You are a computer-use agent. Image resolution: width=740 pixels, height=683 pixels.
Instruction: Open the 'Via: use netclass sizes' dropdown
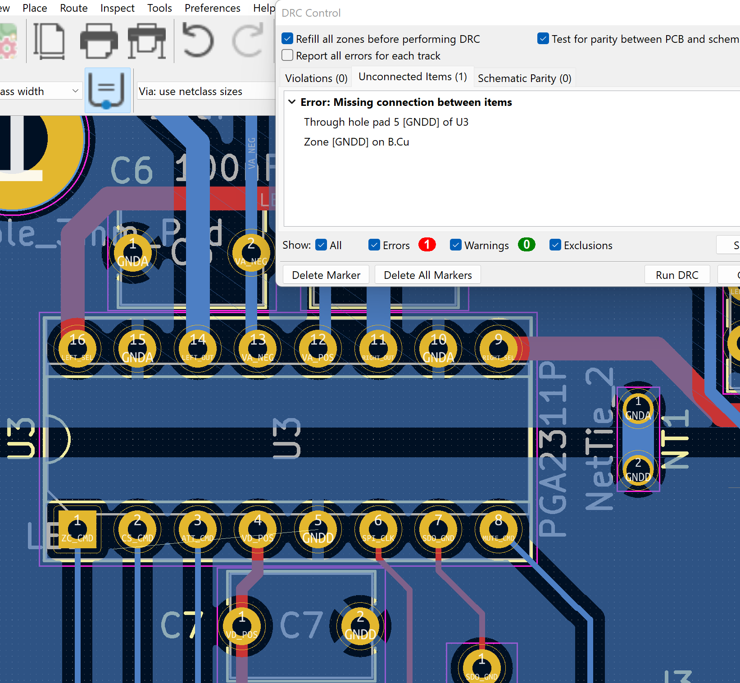coord(206,91)
